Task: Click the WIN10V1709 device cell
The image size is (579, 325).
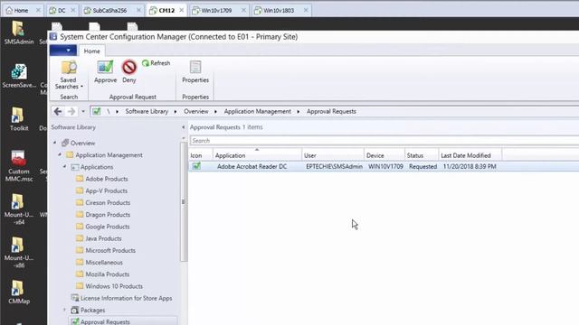Action: (x=385, y=166)
